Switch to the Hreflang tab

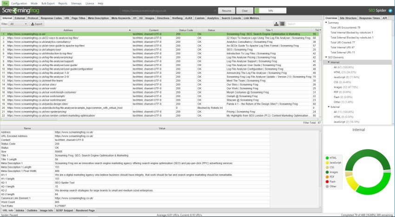pos(178,18)
